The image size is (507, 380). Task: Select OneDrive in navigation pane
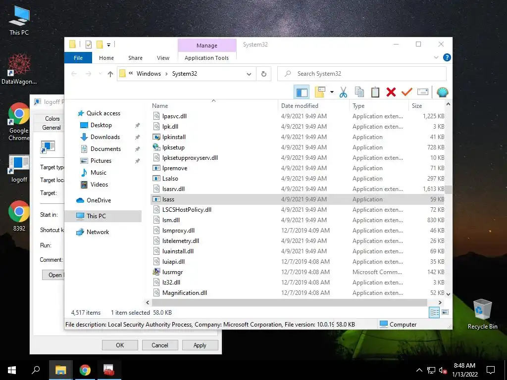[99, 200]
